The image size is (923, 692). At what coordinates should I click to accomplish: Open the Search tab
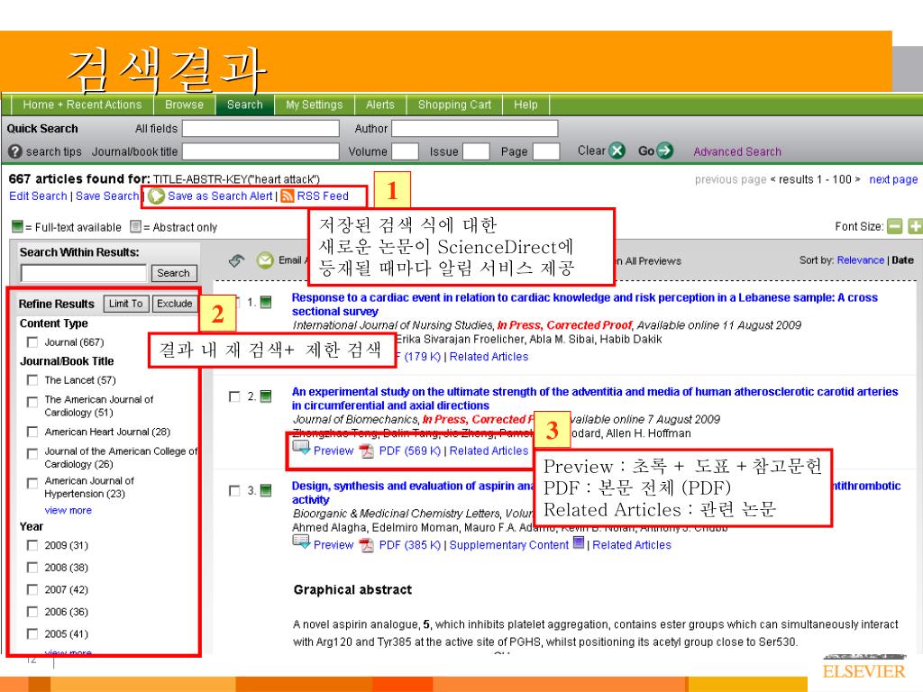pyautogui.click(x=245, y=105)
